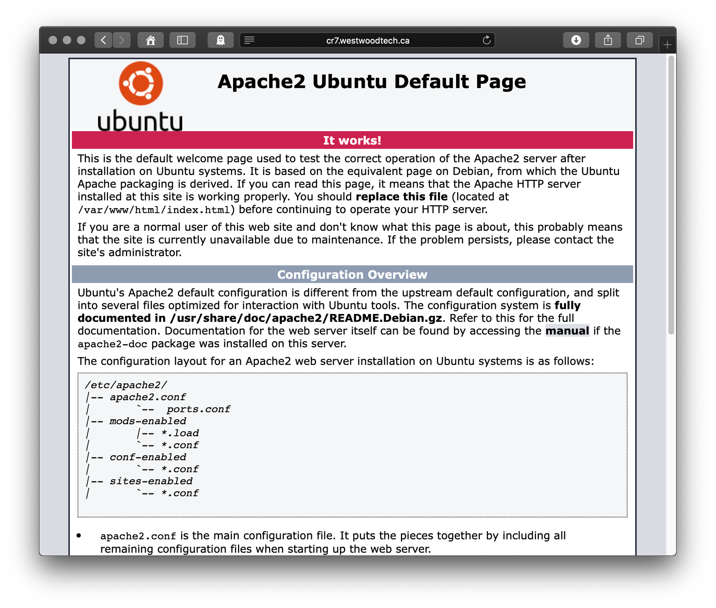Close the window with the leftmost traffic light
Screen dimensions: 716x608
click(x=53, y=40)
